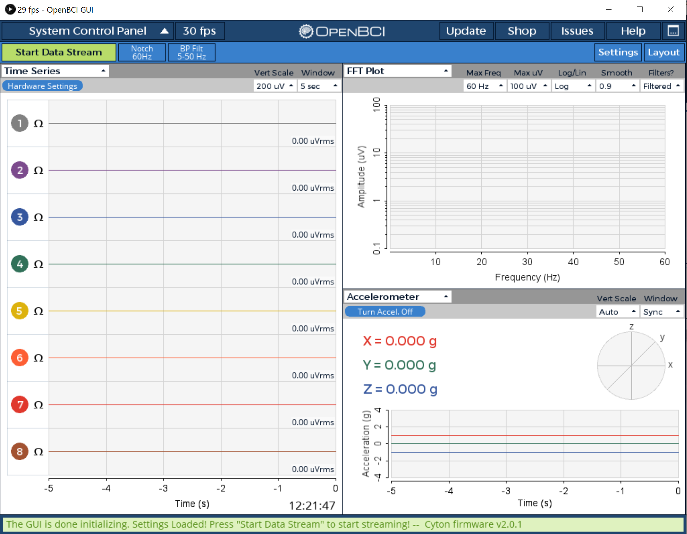Open the Time Series widget selector
The image size is (687, 534).
point(55,71)
